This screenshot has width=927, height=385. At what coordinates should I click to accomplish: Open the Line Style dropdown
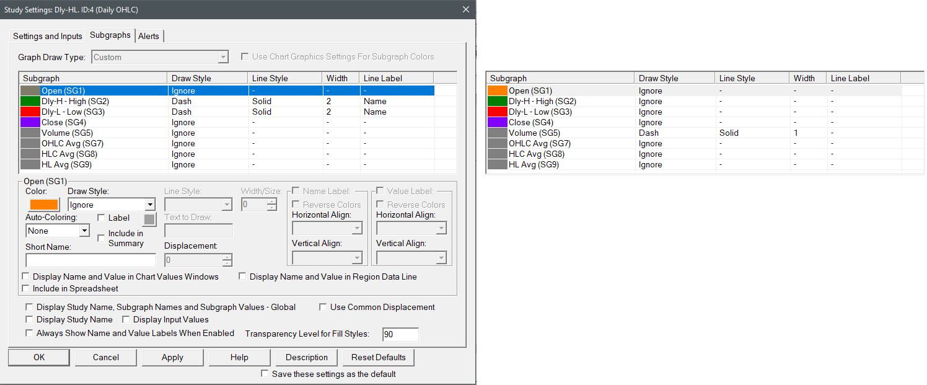198,205
